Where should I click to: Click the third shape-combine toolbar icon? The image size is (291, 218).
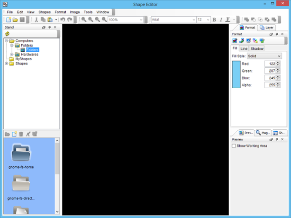pyautogui.click(x=260, y=19)
